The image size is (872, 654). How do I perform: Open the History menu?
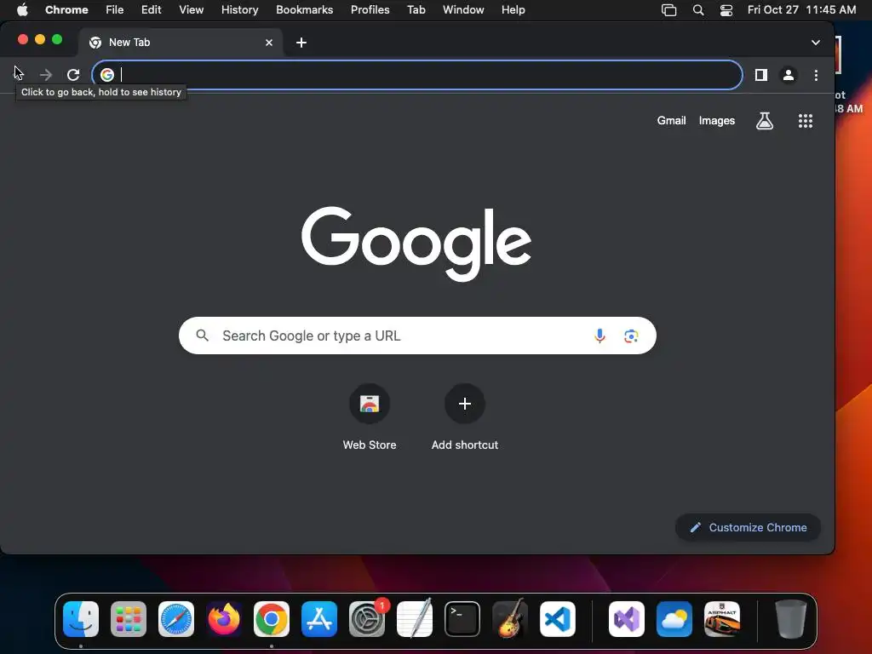(239, 9)
